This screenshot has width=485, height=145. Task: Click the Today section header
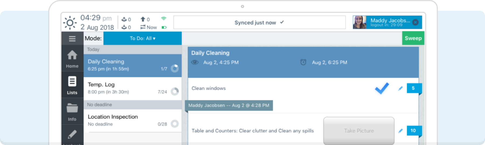coord(133,49)
